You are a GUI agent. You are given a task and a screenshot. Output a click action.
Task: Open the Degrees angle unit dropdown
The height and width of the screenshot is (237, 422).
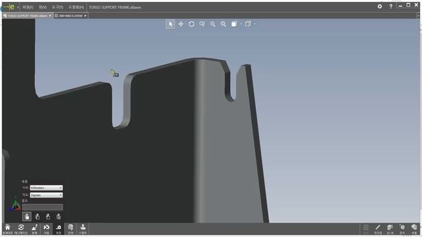coord(46,195)
